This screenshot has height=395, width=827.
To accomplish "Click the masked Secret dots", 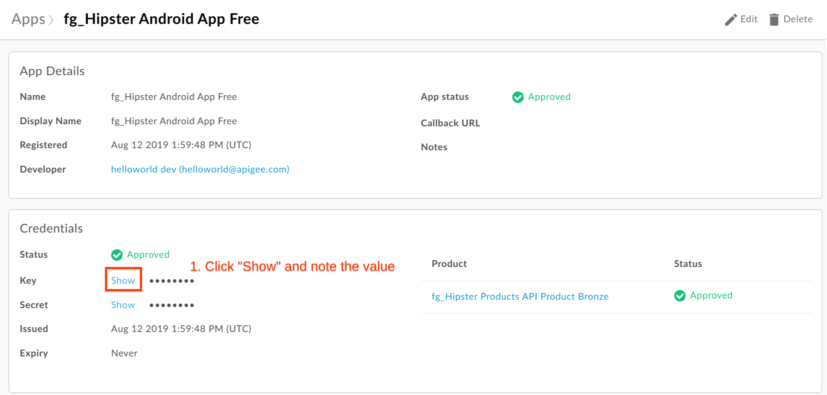I will coord(172,305).
